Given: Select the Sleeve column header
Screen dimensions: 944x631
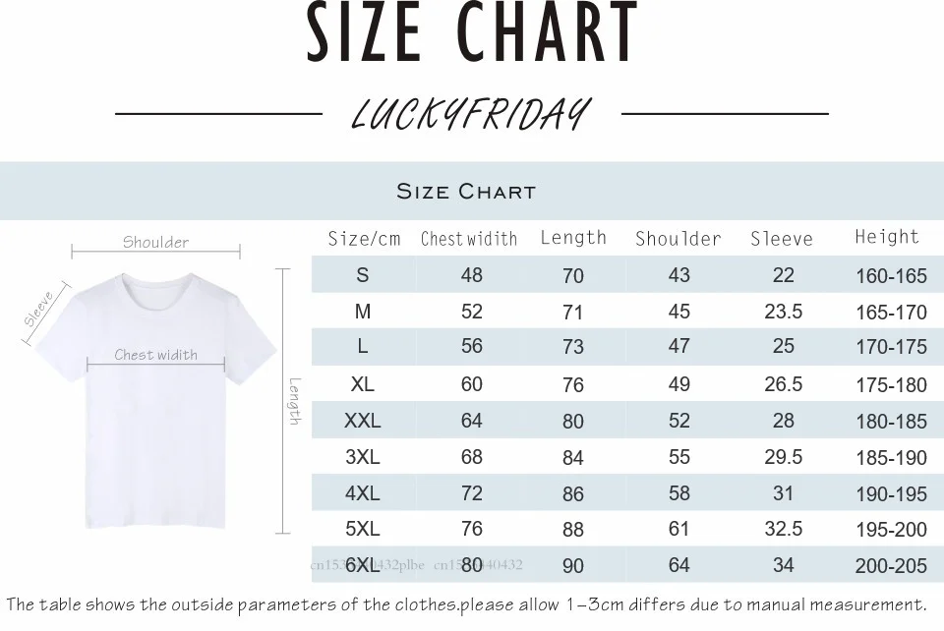Looking at the screenshot, I should pos(782,239).
